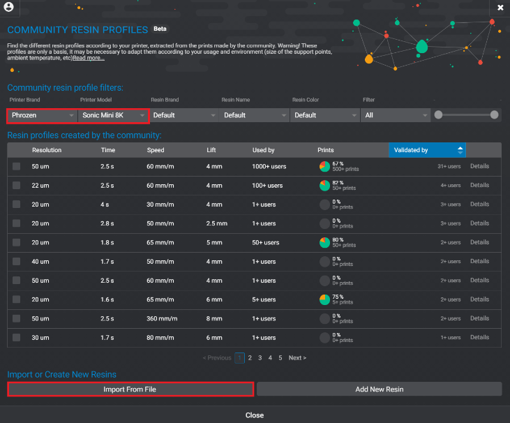This screenshot has width=510, height=423.
Task: Click the 80% prints pie chart icon
Action: 324,242
